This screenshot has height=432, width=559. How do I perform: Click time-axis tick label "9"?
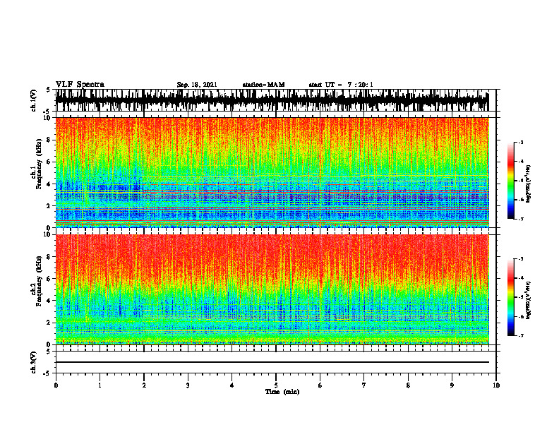pos(452,385)
